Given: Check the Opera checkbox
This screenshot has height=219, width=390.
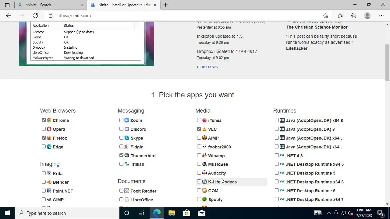Looking at the screenshot, I should 44,129.
